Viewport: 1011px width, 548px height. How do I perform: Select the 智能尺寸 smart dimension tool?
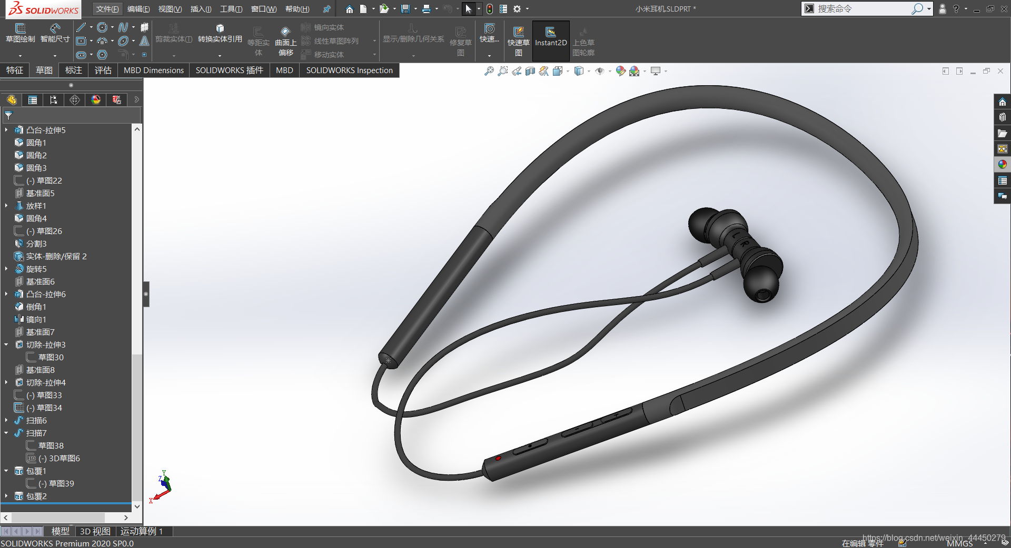tap(55, 33)
